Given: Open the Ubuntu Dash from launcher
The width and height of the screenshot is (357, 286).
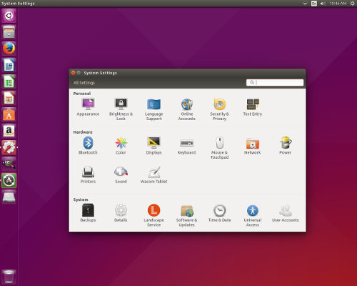Looking at the screenshot, I should click(9, 16).
